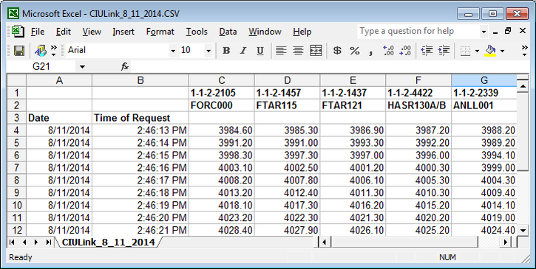Click Increase Decimal icon
The height and width of the screenshot is (269, 536).
click(388, 51)
